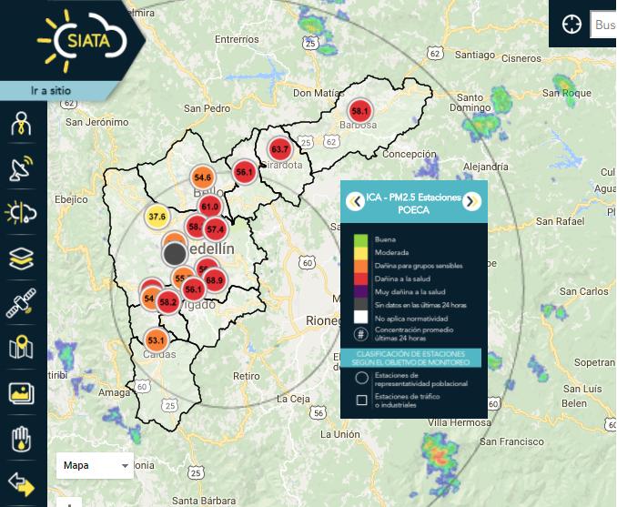The width and height of the screenshot is (617, 507).
Task: Click the gray no-data station marker
Action: pos(175,254)
